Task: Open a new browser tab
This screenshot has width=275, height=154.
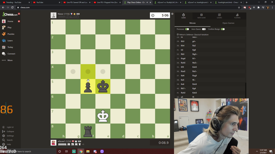Action: 246,2
